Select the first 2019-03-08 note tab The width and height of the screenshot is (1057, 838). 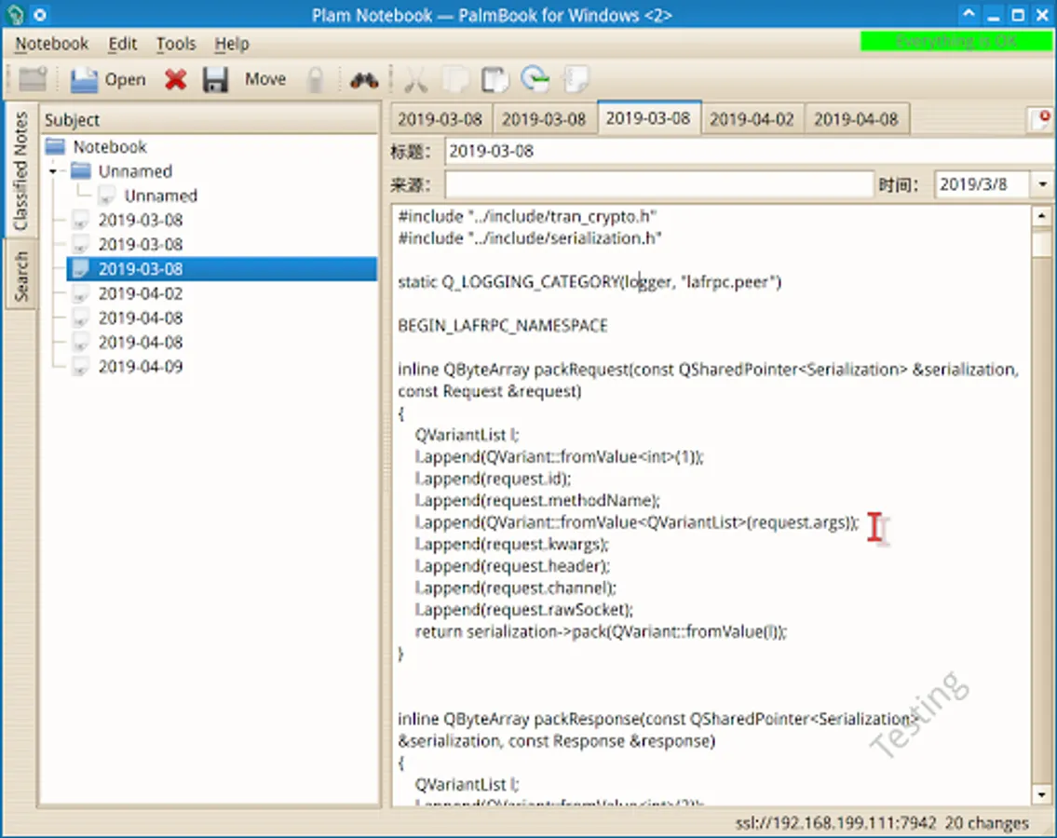coord(440,119)
